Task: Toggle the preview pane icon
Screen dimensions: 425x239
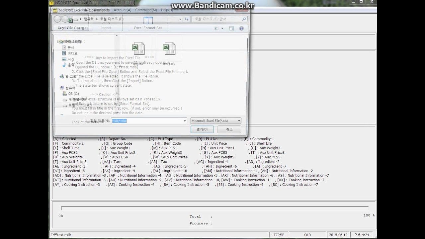Action: (231, 29)
